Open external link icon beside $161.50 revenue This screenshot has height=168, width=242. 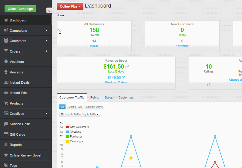(x=127, y=67)
